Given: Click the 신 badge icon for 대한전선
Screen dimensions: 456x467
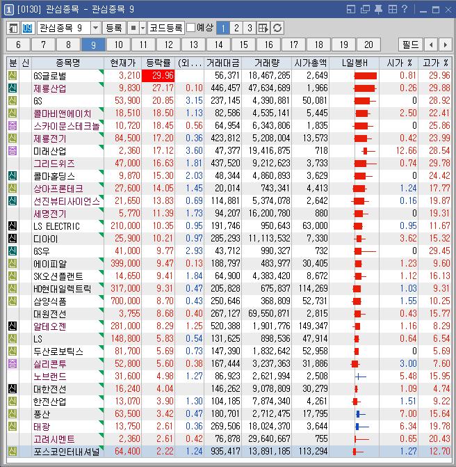Looking at the screenshot, I should [13, 388].
